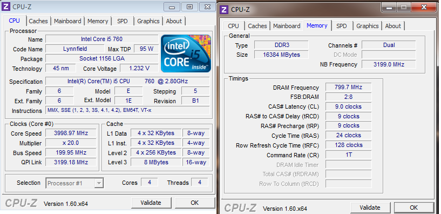
Task: Click the NB Frequency value 3199.0 MHz
Action: coord(389,64)
